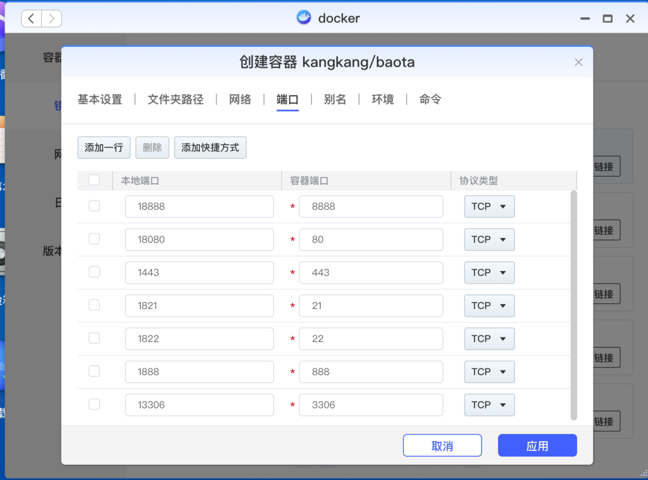The image size is (648, 480).
Task: Focus the local port field showing 18080
Action: click(x=199, y=239)
